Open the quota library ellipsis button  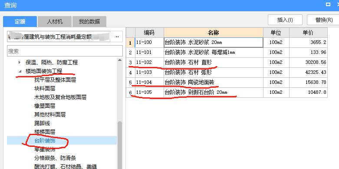tap(117, 37)
